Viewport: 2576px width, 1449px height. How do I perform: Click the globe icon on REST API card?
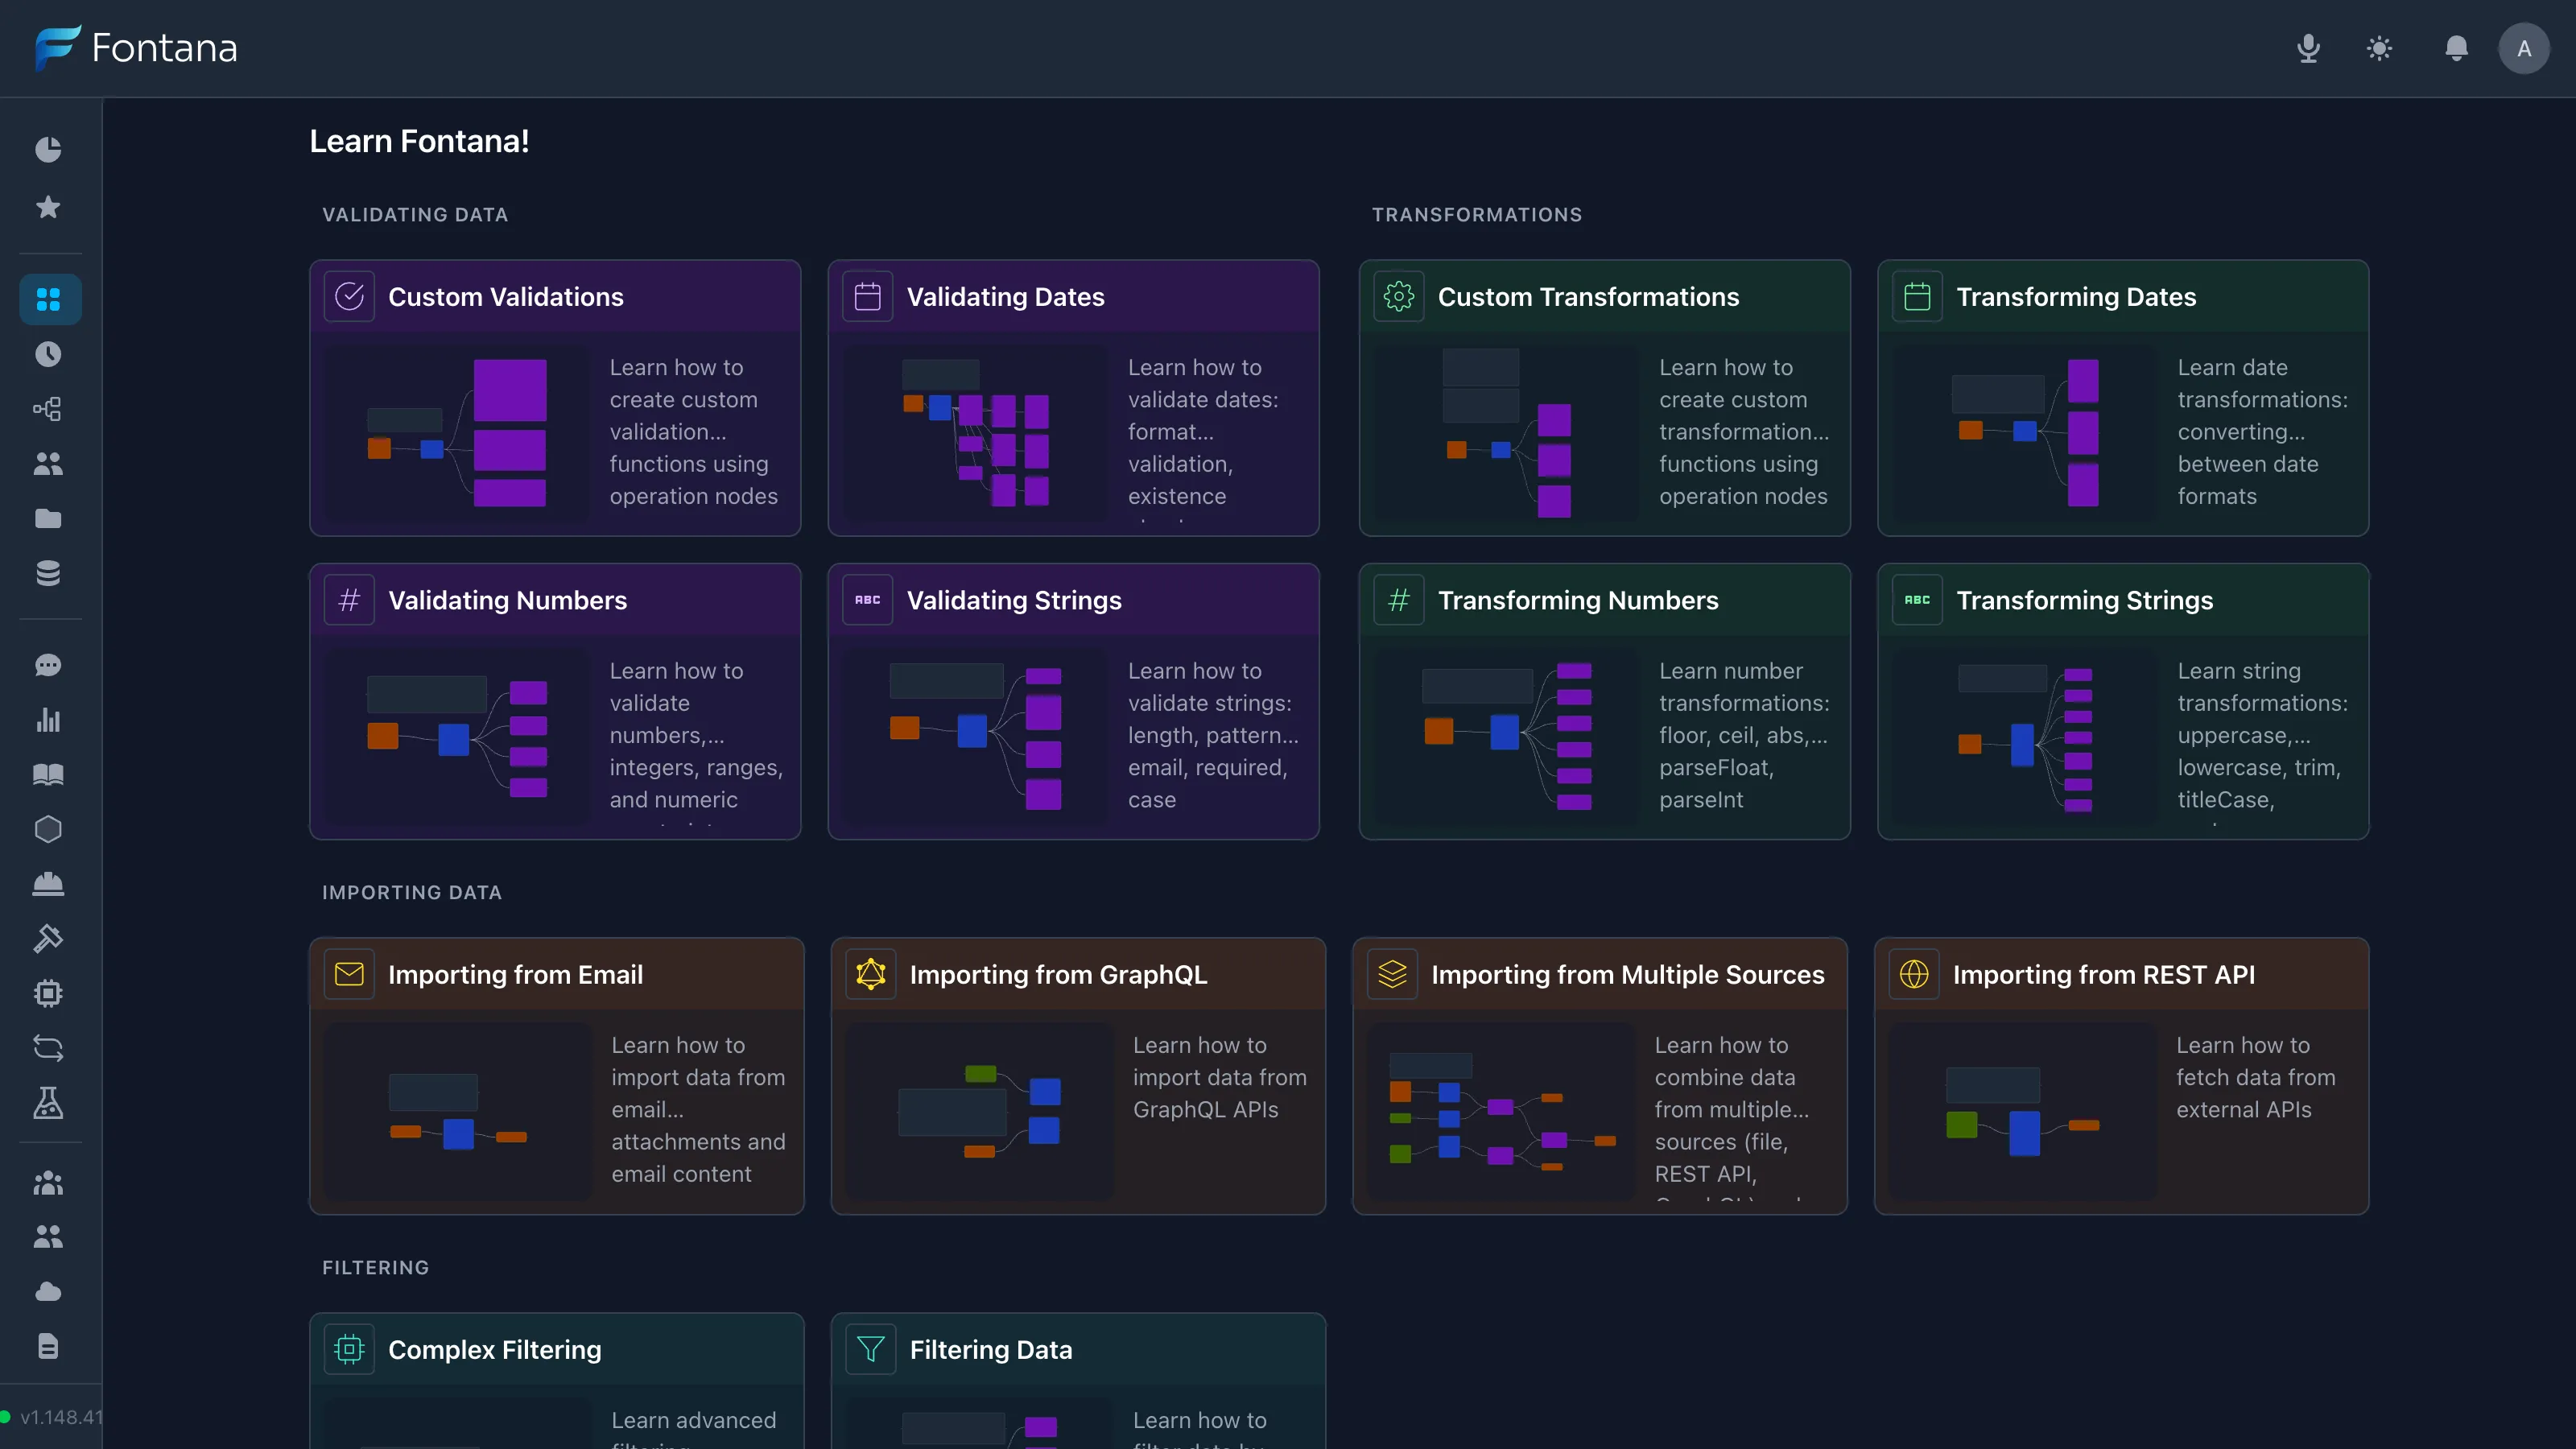coord(1914,973)
